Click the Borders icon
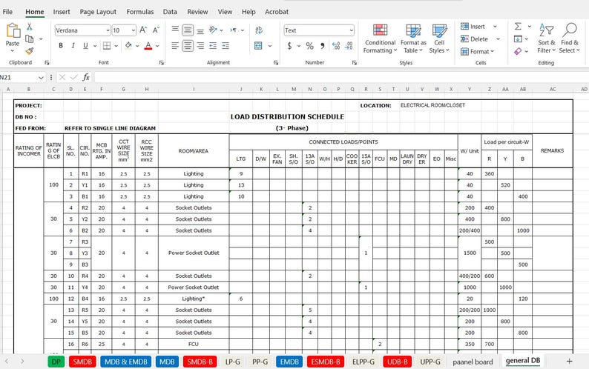 click(107, 46)
